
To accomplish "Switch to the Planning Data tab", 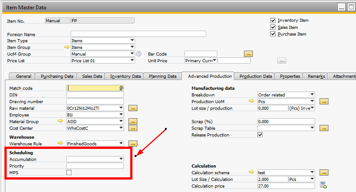I will (163, 76).
